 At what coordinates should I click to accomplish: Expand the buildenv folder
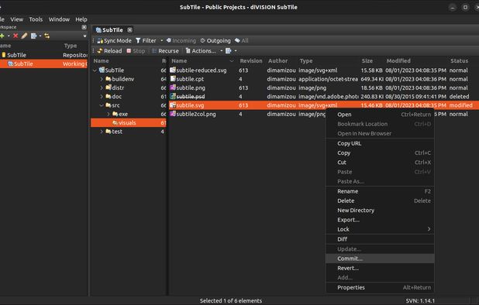[x=102, y=79]
